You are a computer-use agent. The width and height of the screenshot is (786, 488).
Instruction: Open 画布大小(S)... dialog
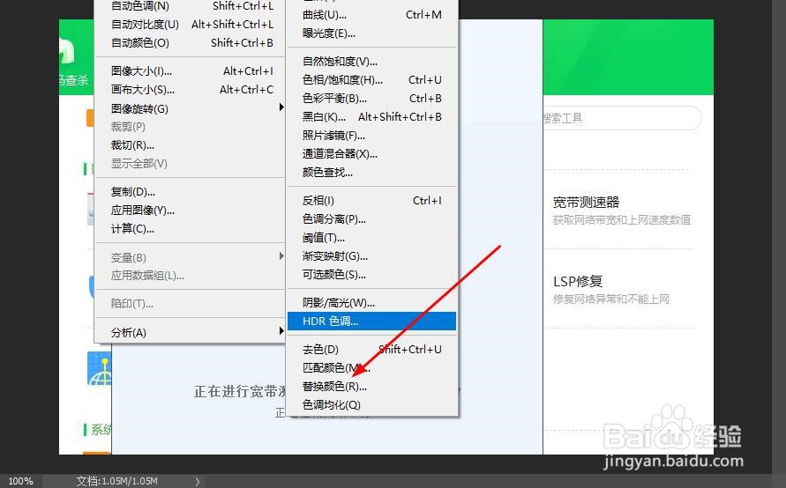click(190, 90)
